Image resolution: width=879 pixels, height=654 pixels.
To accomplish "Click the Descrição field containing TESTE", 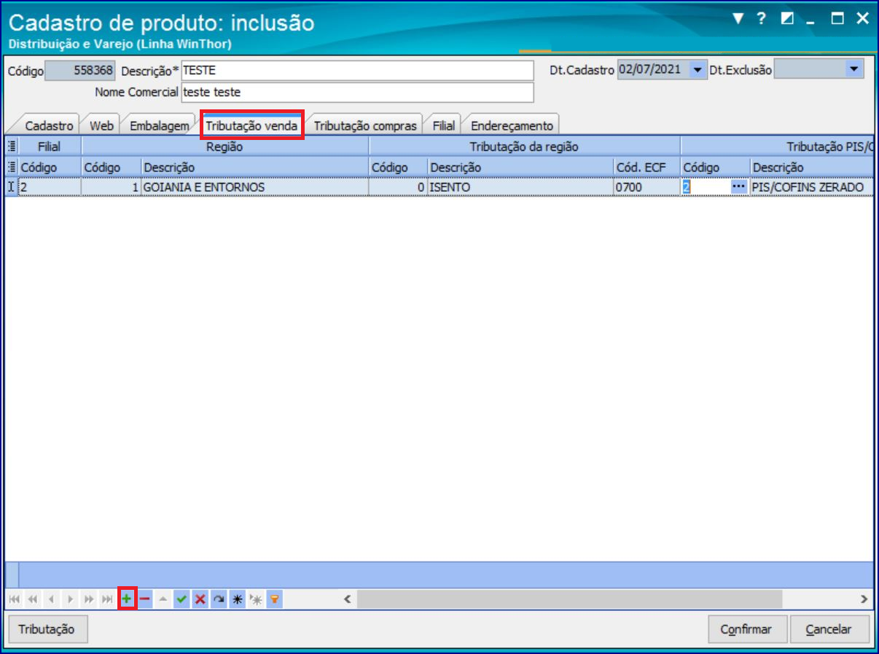I will pyautogui.click(x=357, y=71).
